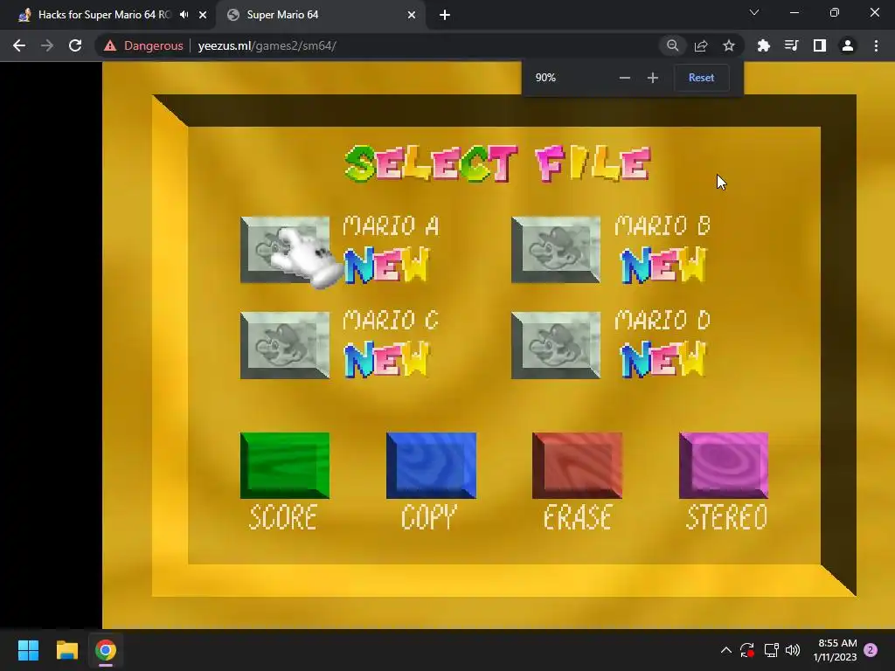Toggle the browser side panel icon
This screenshot has width=895, height=671.
(819, 45)
